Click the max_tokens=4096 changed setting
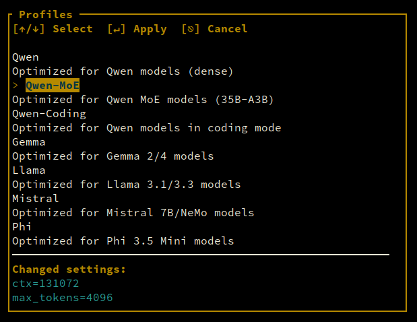417x322 pixels. (x=63, y=298)
